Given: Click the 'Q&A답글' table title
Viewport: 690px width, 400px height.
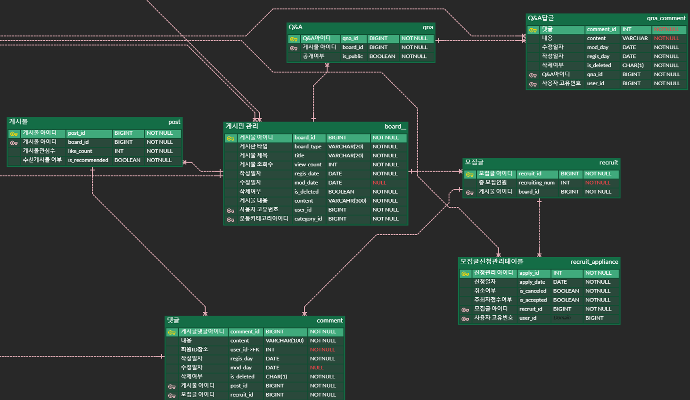Looking at the screenshot, I should [x=541, y=18].
